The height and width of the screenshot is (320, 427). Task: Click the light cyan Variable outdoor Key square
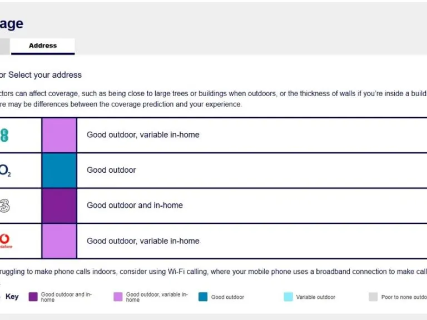pos(288,297)
